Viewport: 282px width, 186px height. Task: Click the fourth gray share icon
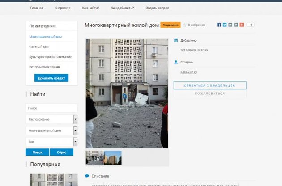[236, 25]
